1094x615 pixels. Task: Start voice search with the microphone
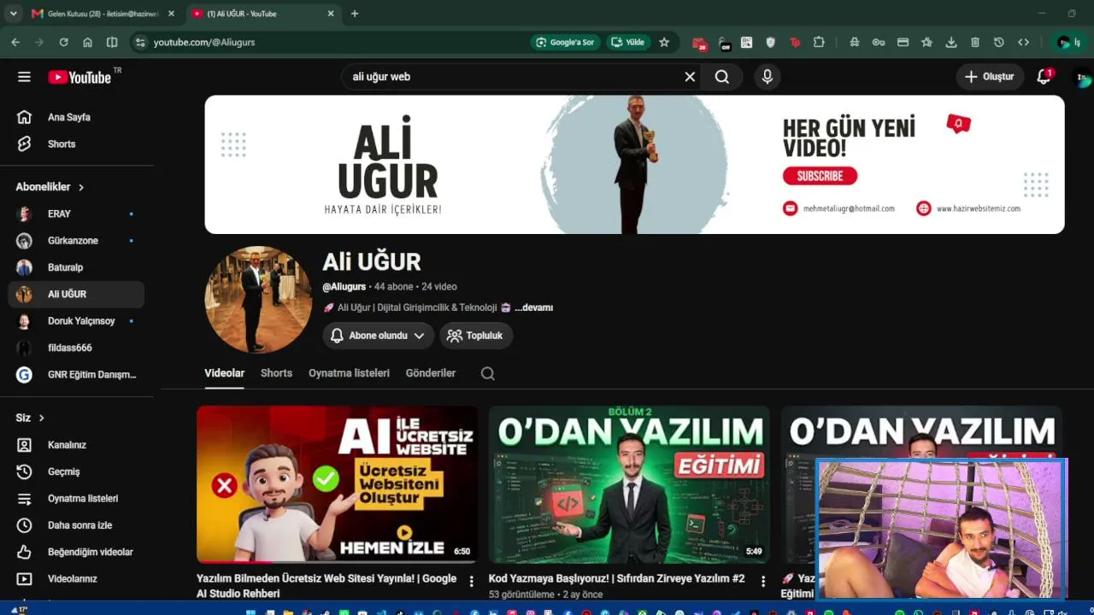tap(768, 77)
